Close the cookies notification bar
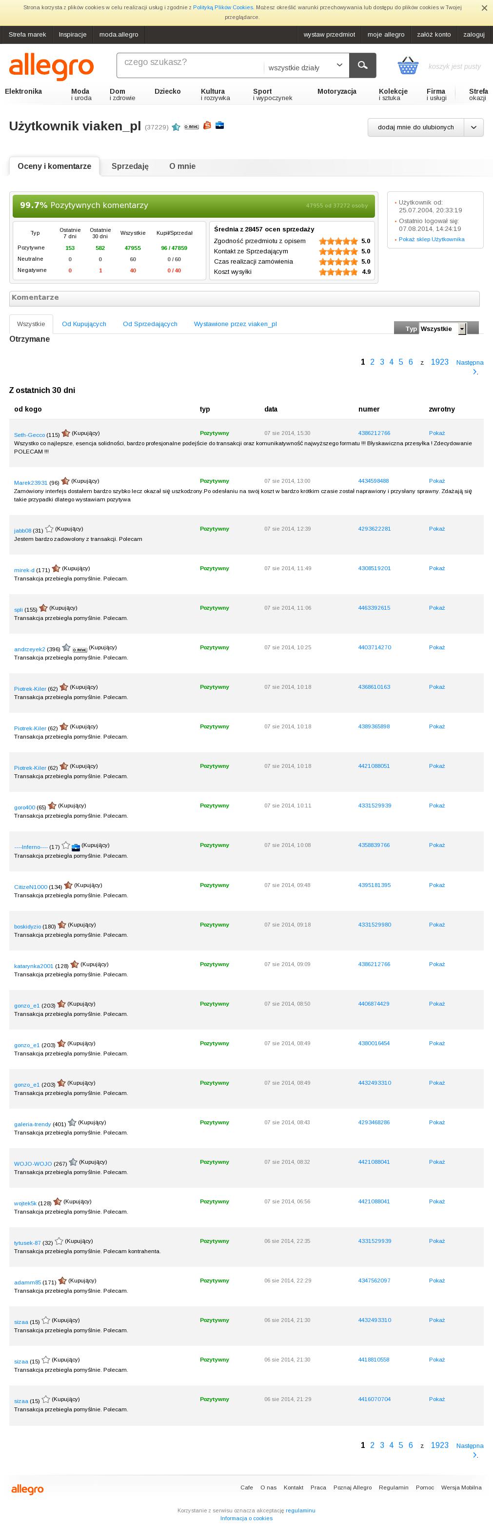The height and width of the screenshot is (1528, 493). pos(484,8)
